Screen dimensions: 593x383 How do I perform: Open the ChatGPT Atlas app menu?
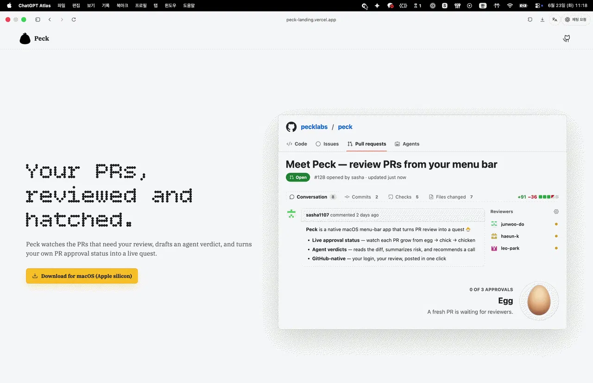tap(35, 6)
